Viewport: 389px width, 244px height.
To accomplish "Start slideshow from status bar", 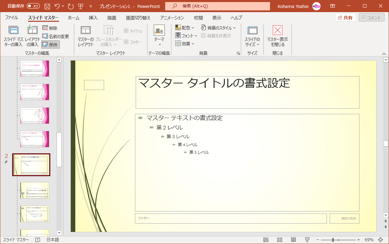I will [307, 240].
